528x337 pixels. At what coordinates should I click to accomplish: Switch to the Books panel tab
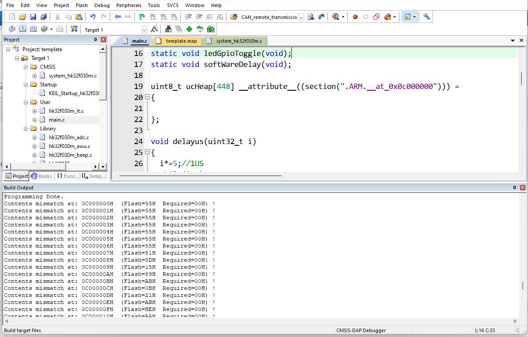coord(41,176)
